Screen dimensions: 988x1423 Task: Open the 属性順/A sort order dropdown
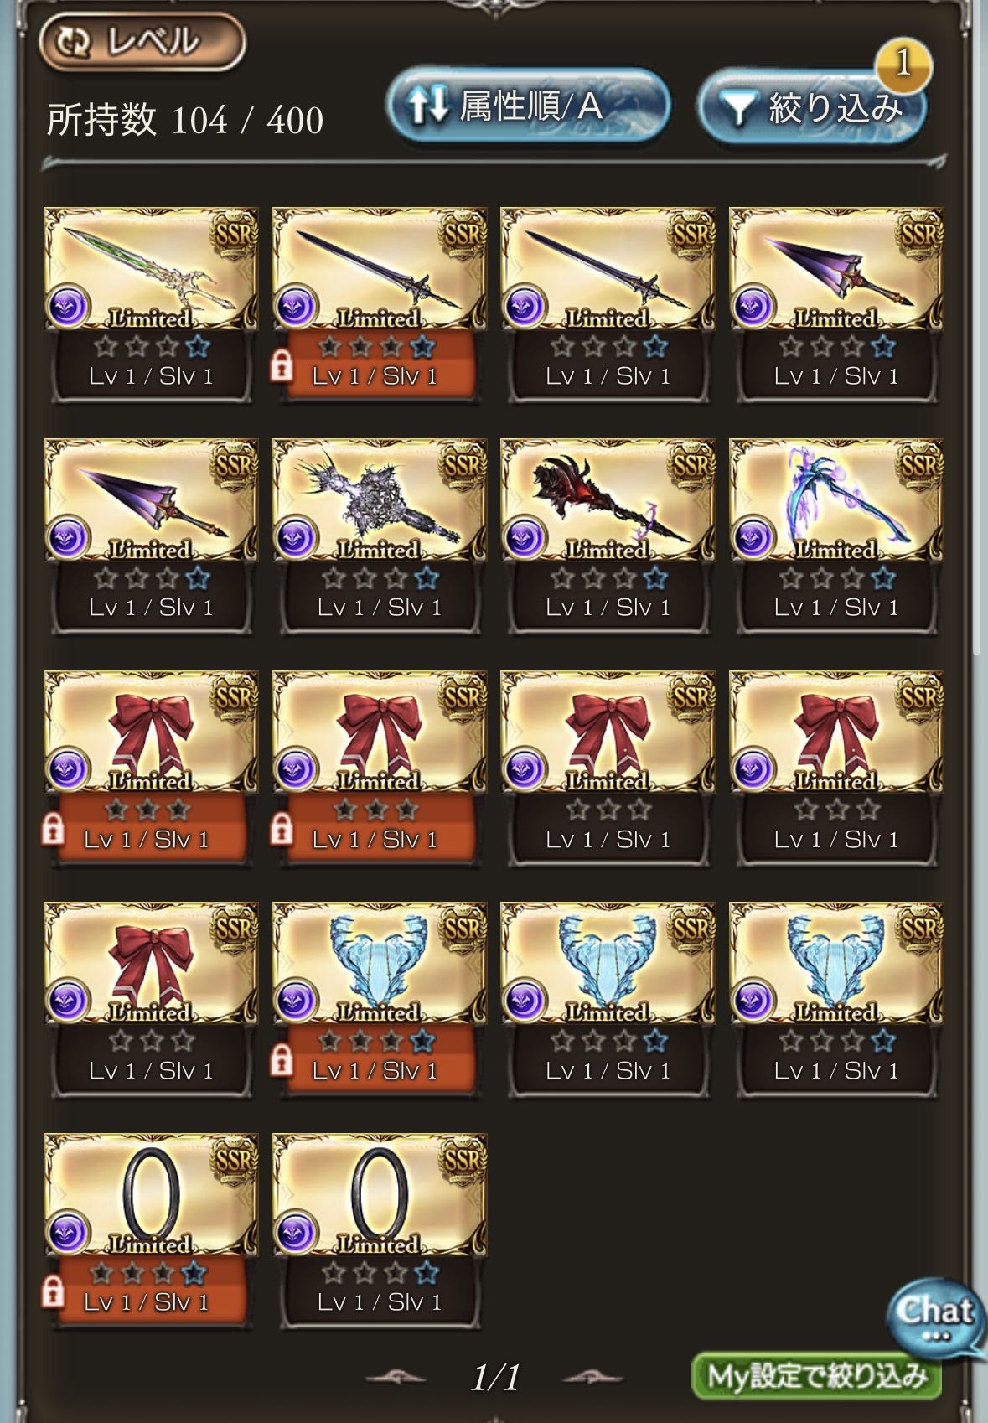pyautogui.click(x=528, y=106)
